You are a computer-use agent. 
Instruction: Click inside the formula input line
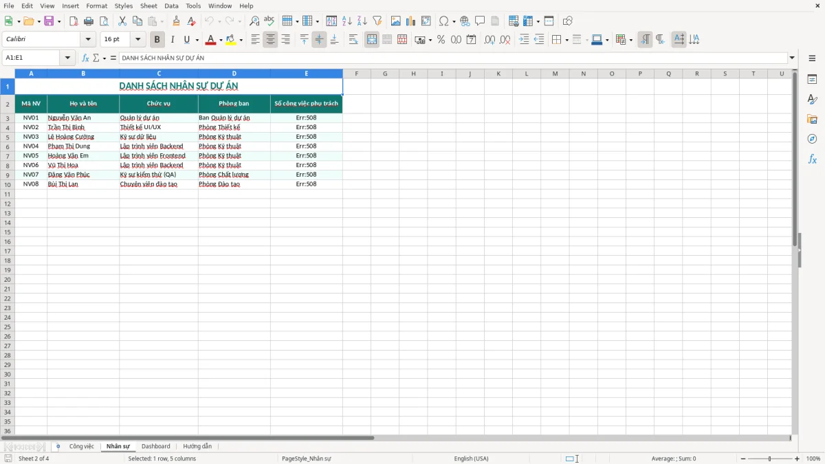point(453,58)
